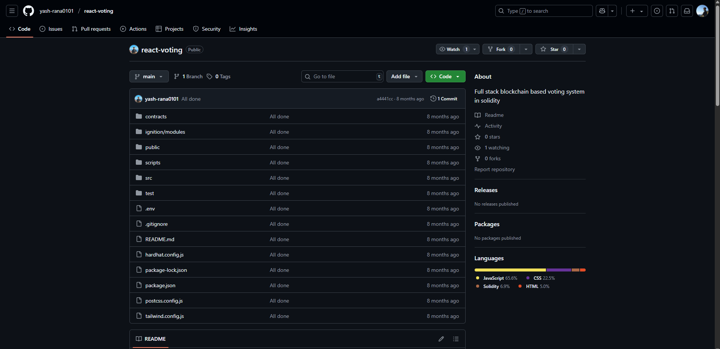Open the Releases heading link
This screenshot has height=349, width=720.
pyautogui.click(x=486, y=190)
